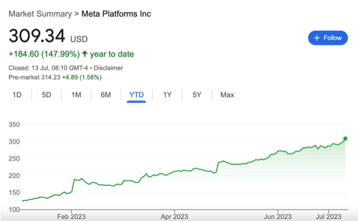Click the Disclaimer link
Viewport: 358px width, 221px height.
(108, 68)
